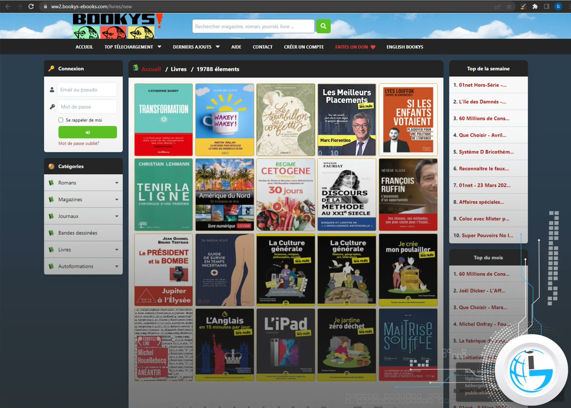The image size is (571, 408).
Task: Switch to English Bookys
Action: 404,47
